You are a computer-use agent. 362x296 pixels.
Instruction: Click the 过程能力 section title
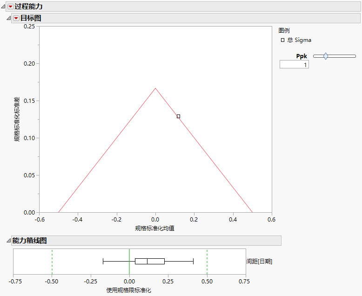[x=29, y=7]
